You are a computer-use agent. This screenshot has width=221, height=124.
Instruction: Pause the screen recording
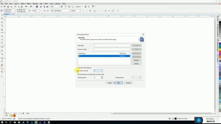point(199,120)
